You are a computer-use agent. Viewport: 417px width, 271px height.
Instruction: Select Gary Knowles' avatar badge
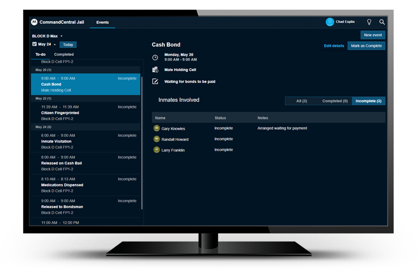point(156,128)
